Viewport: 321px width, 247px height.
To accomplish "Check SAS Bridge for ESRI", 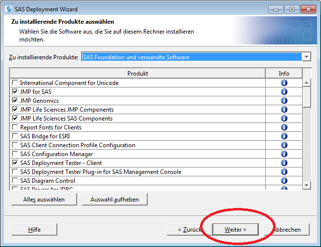I will pyautogui.click(x=15, y=136).
